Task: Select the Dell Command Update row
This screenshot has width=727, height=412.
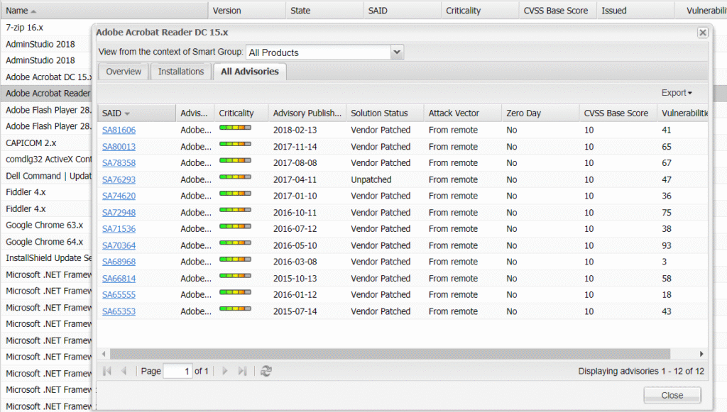Action: (x=48, y=176)
